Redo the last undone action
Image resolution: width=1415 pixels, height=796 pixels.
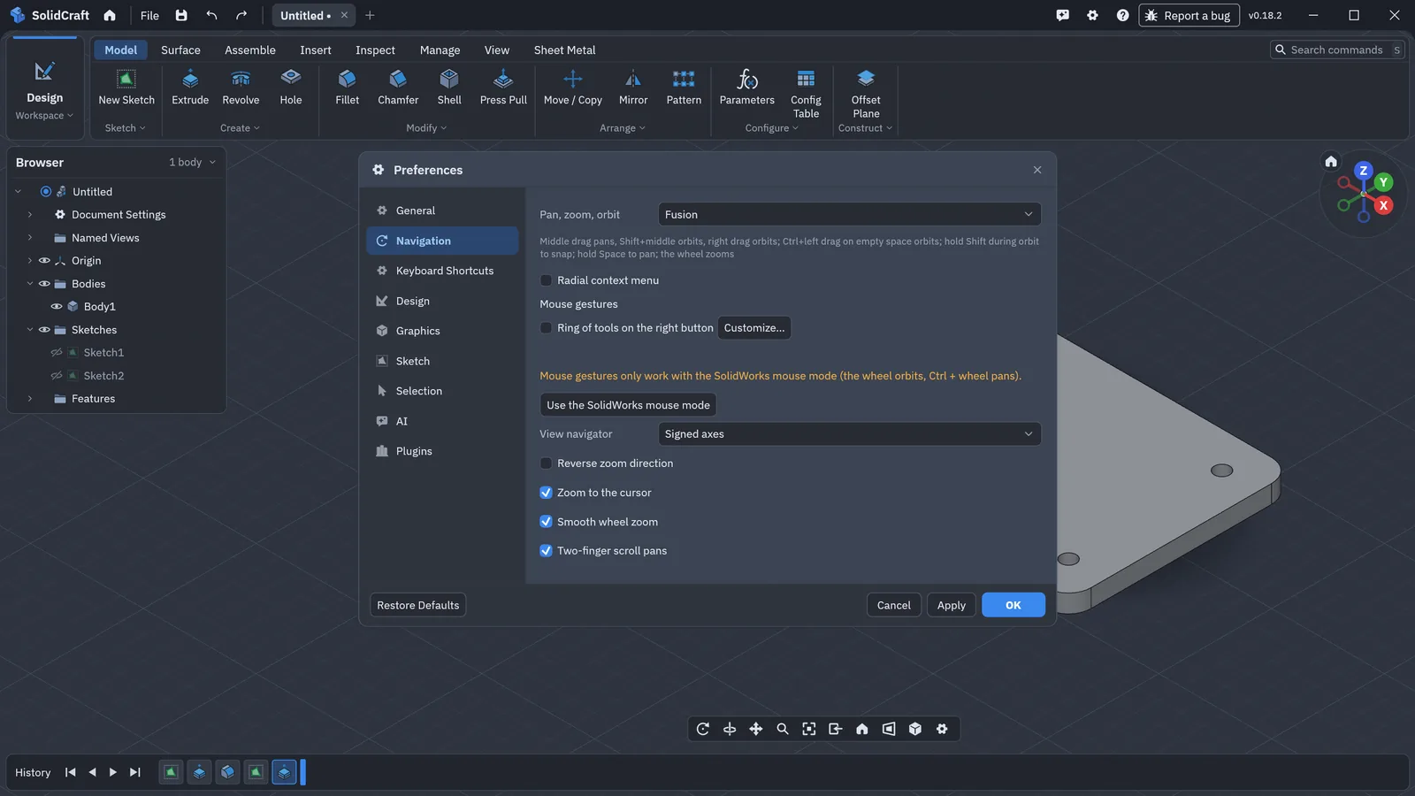pos(241,15)
